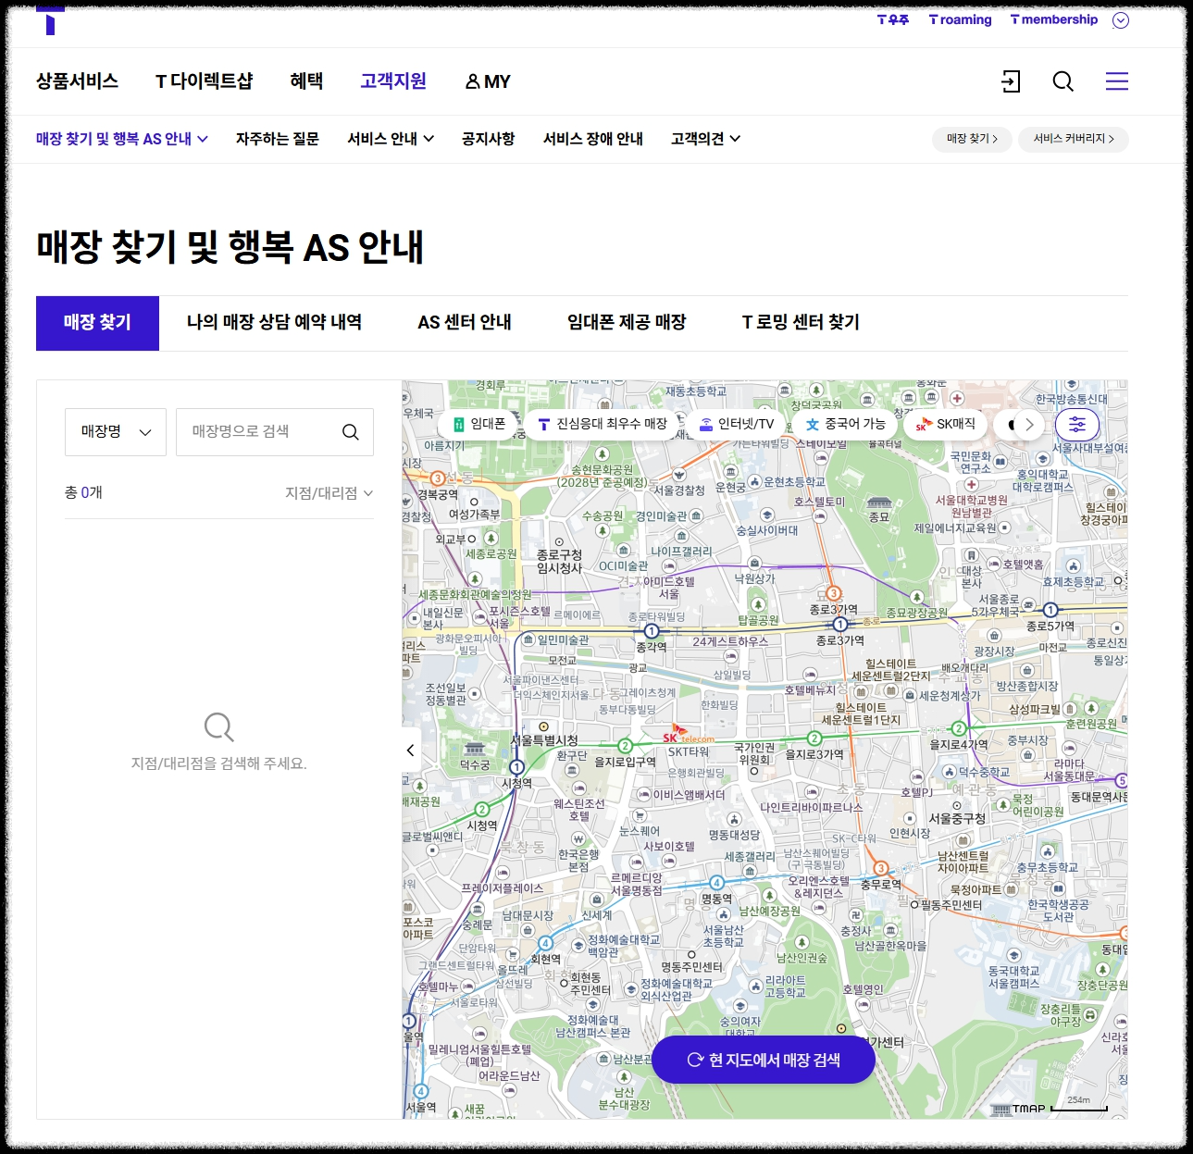The width and height of the screenshot is (1193, 1154).
Task: Click 현 지도에서 매장 검색 button
Action: coord(764,1060)
